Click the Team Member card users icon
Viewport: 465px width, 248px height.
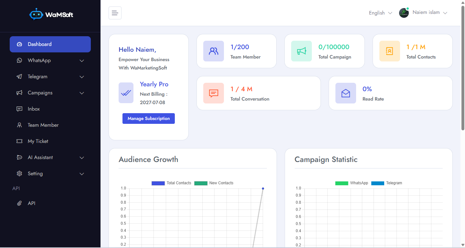pos(214,51)
